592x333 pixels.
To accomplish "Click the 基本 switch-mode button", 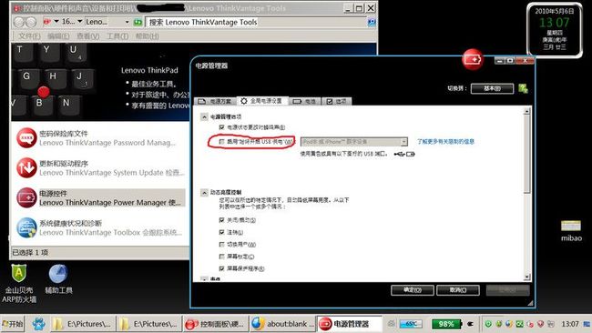I will 492,88.
